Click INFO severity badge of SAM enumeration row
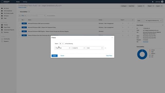Viewport: 165px width, 93px height. 24,24
